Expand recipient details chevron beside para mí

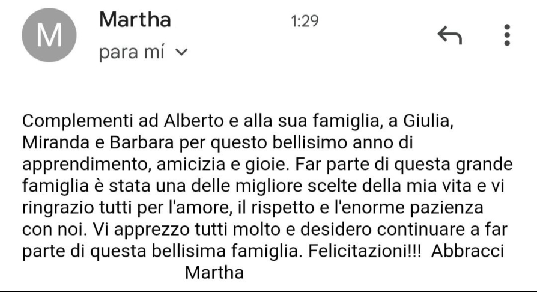pyautogui.click(x=181, y=52)
